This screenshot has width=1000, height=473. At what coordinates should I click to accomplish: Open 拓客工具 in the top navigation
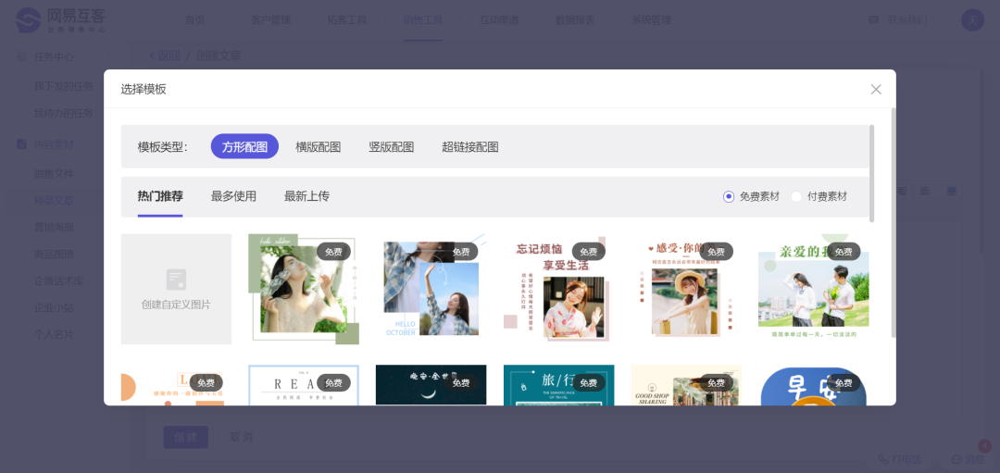[x=347, y=19]
